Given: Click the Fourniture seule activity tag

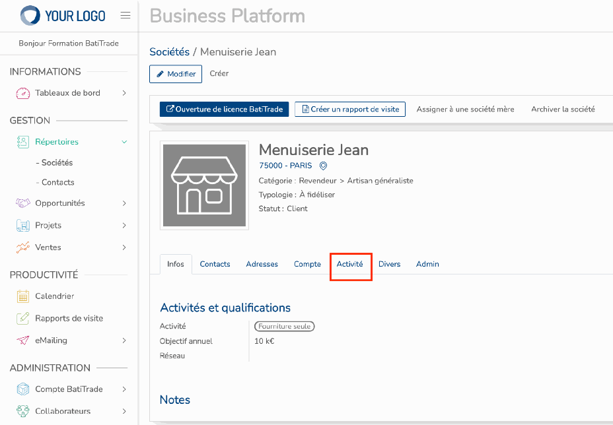Looking at the screenshot, I should [x=284, y=326].
